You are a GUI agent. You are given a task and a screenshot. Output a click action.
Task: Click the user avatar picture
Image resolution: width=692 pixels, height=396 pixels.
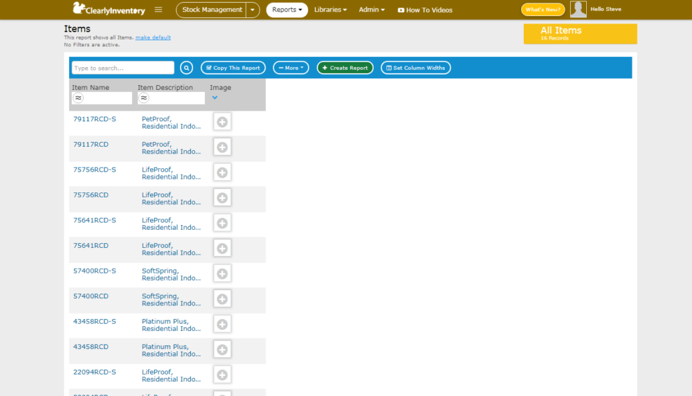tap(578, 9)
